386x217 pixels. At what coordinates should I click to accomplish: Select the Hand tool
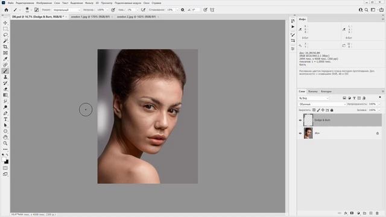coord(5,137)
